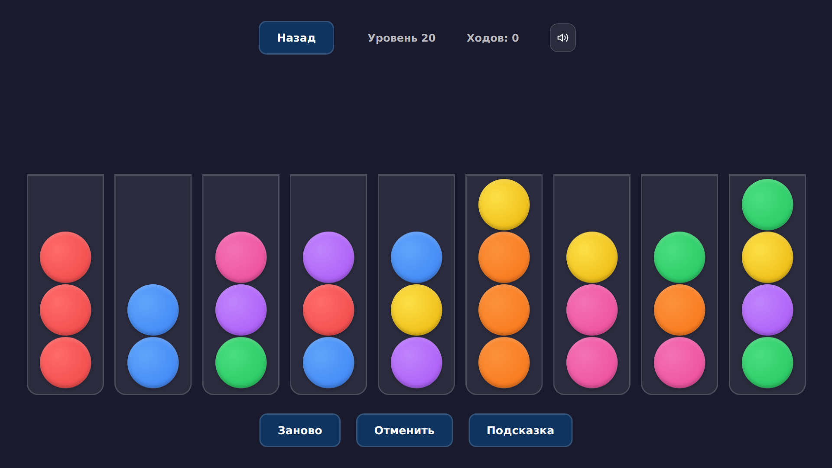Select the tube with blue, yellow, purple balls
The image size is (832, 468).
click(x=416, y=285)
